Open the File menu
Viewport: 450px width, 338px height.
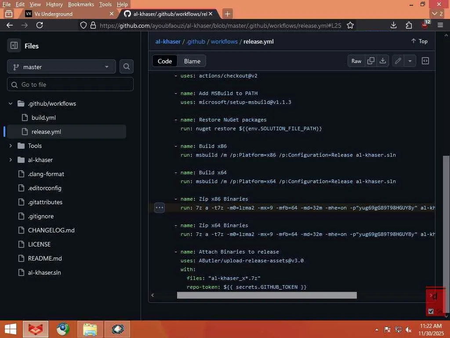pyautogui.click(x=6, y=4)
